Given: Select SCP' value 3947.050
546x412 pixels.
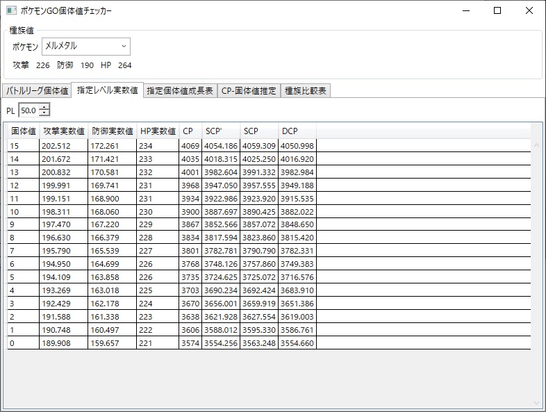Looking at the screenshot, I should 221,186.
